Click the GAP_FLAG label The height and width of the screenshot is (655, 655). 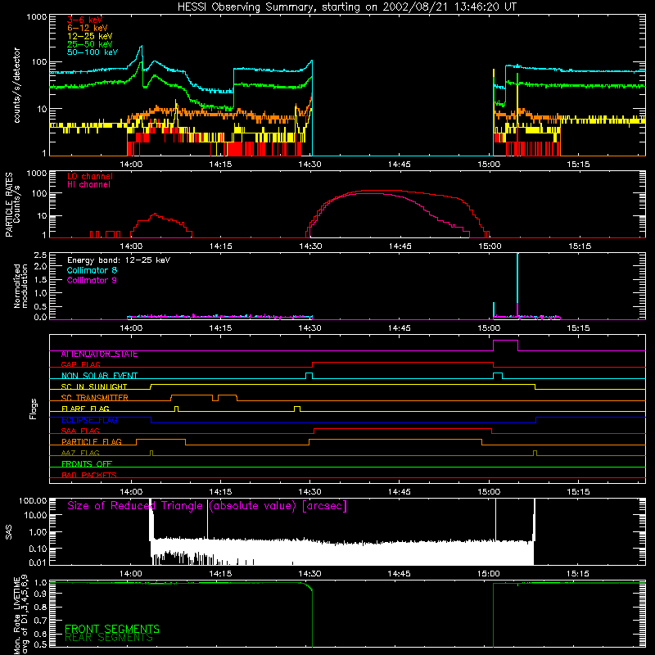pos(80,364)
